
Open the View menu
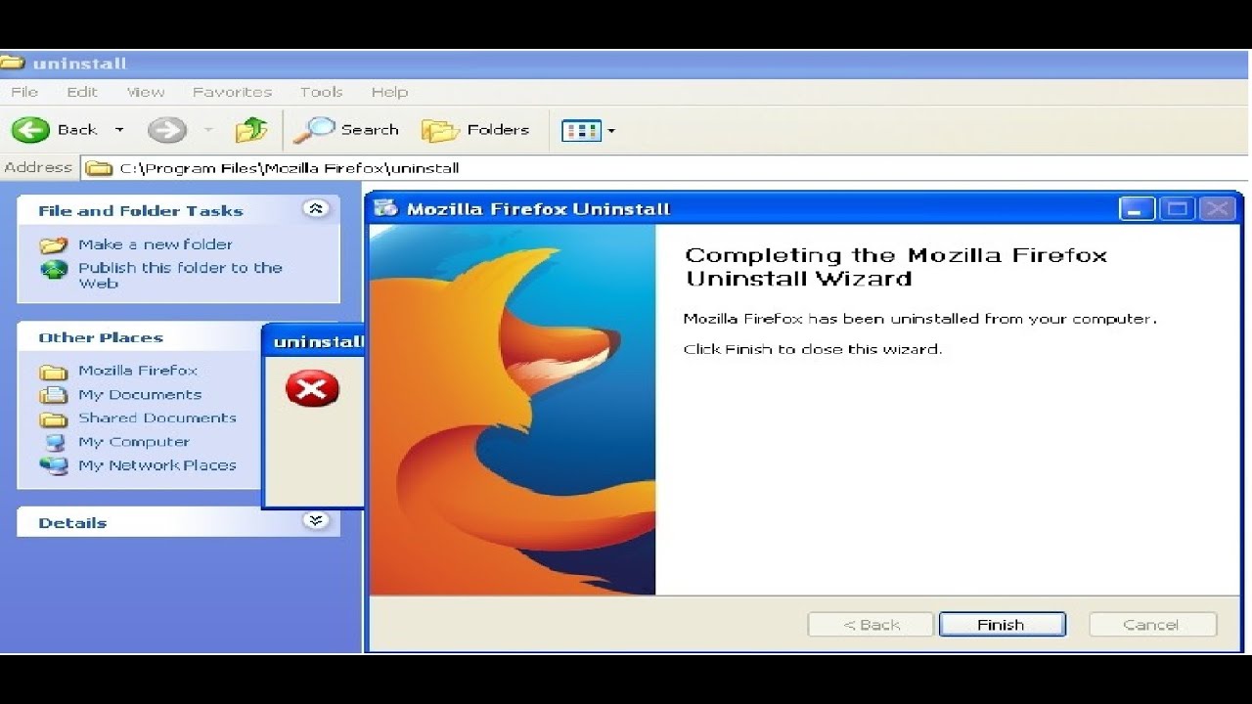pos(146,92)
